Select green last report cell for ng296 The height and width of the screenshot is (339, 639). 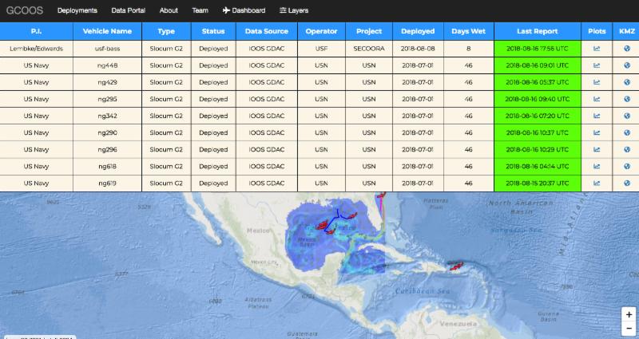537,149
